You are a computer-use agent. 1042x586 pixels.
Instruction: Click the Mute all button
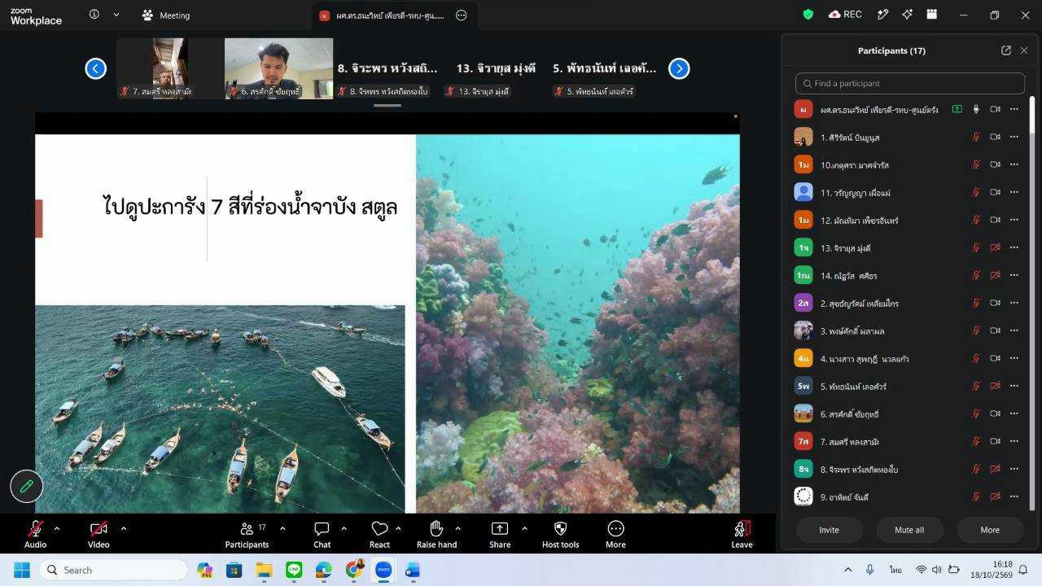pos(909,530)
